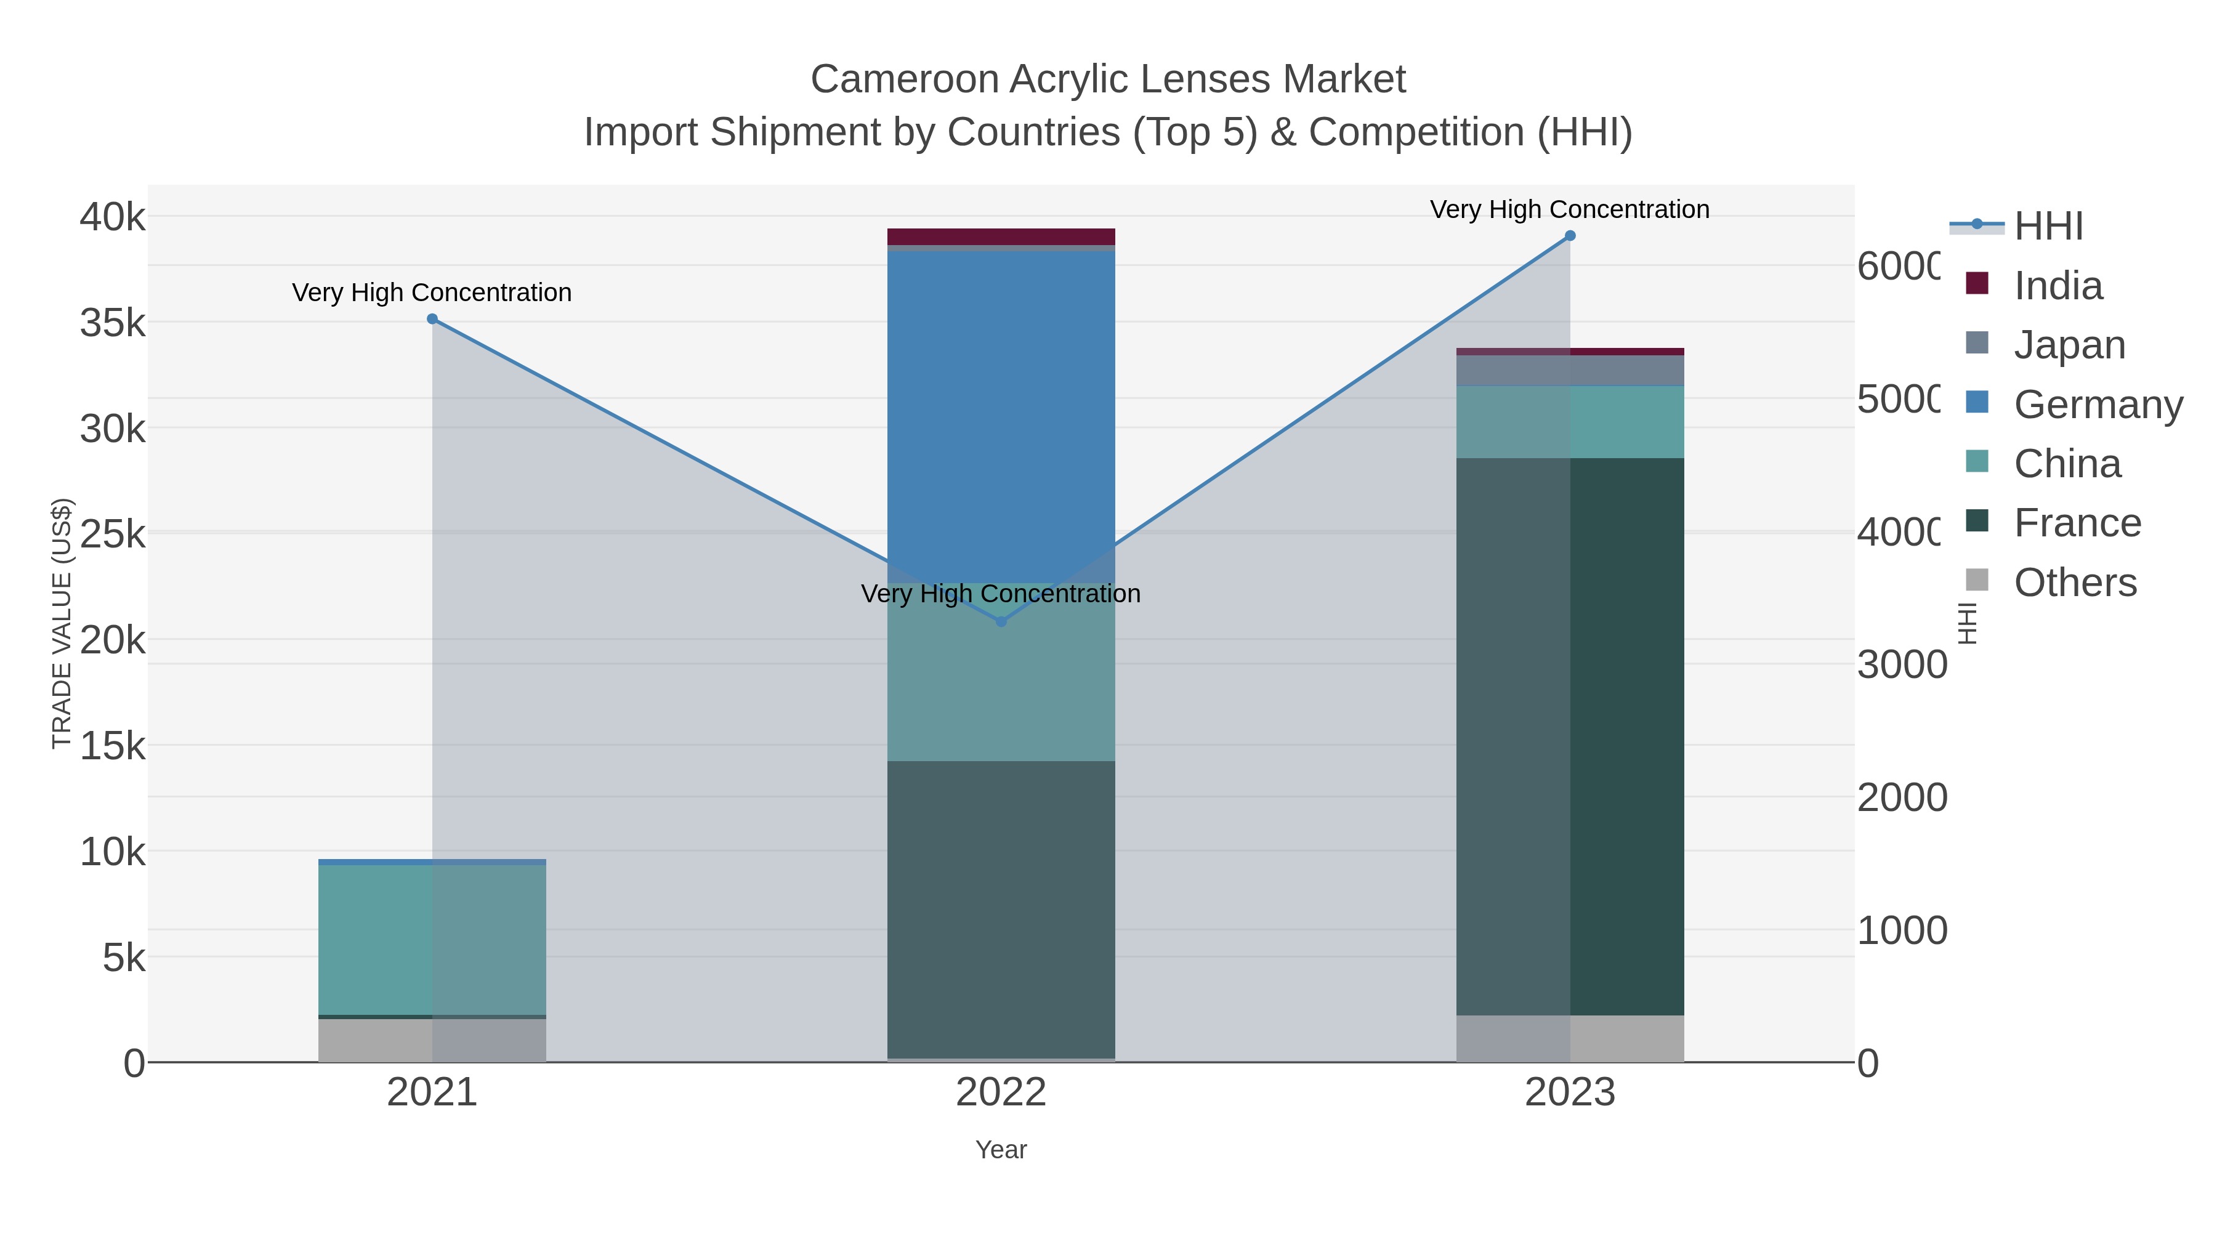Click the TRADE VALUE (US$) axis title
The height and width of the screenshot is (1247, 2217).
[62, 623]
